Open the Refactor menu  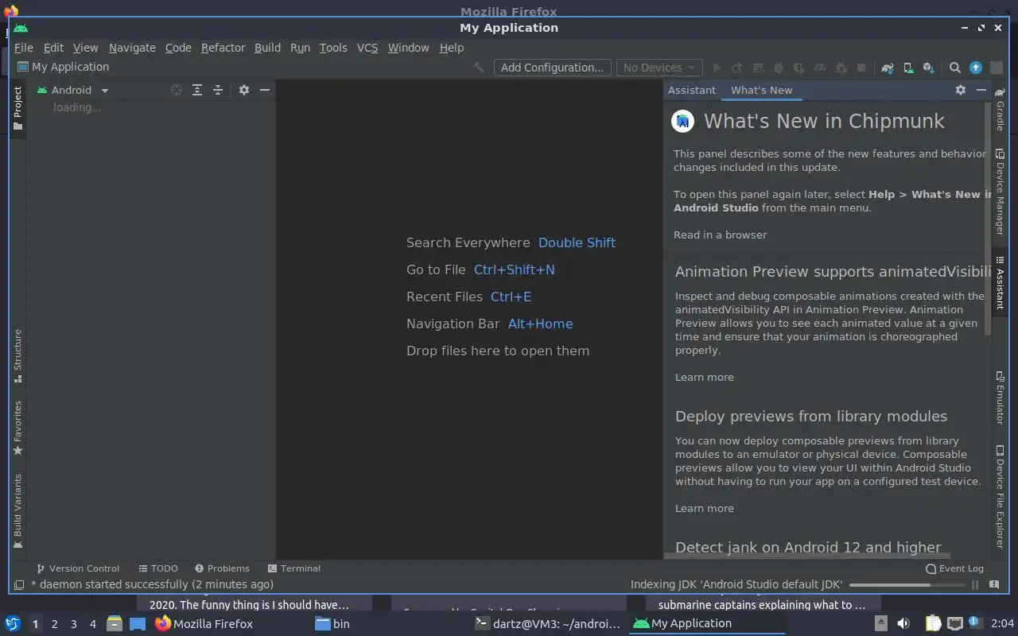click(223, 48)
